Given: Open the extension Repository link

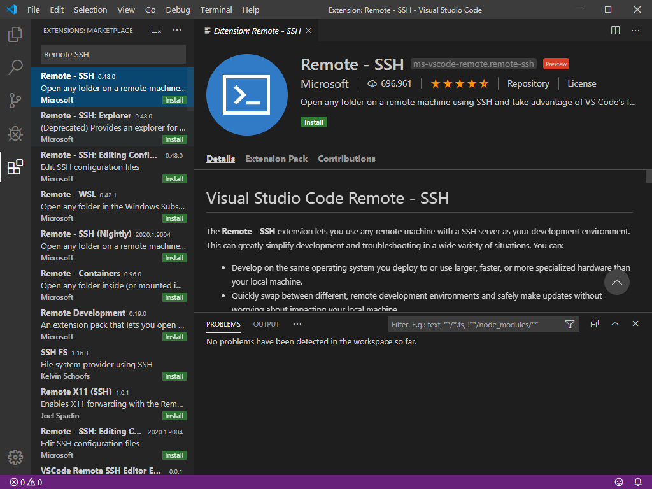Looking at the screenshot, I should 528,83.
